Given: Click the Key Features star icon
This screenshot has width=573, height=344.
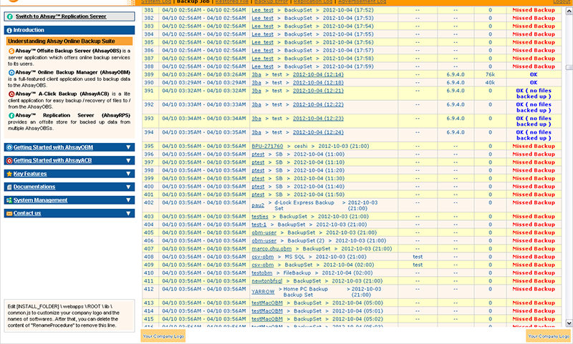Looking at the screenshot, I should (x=9, y=174).
